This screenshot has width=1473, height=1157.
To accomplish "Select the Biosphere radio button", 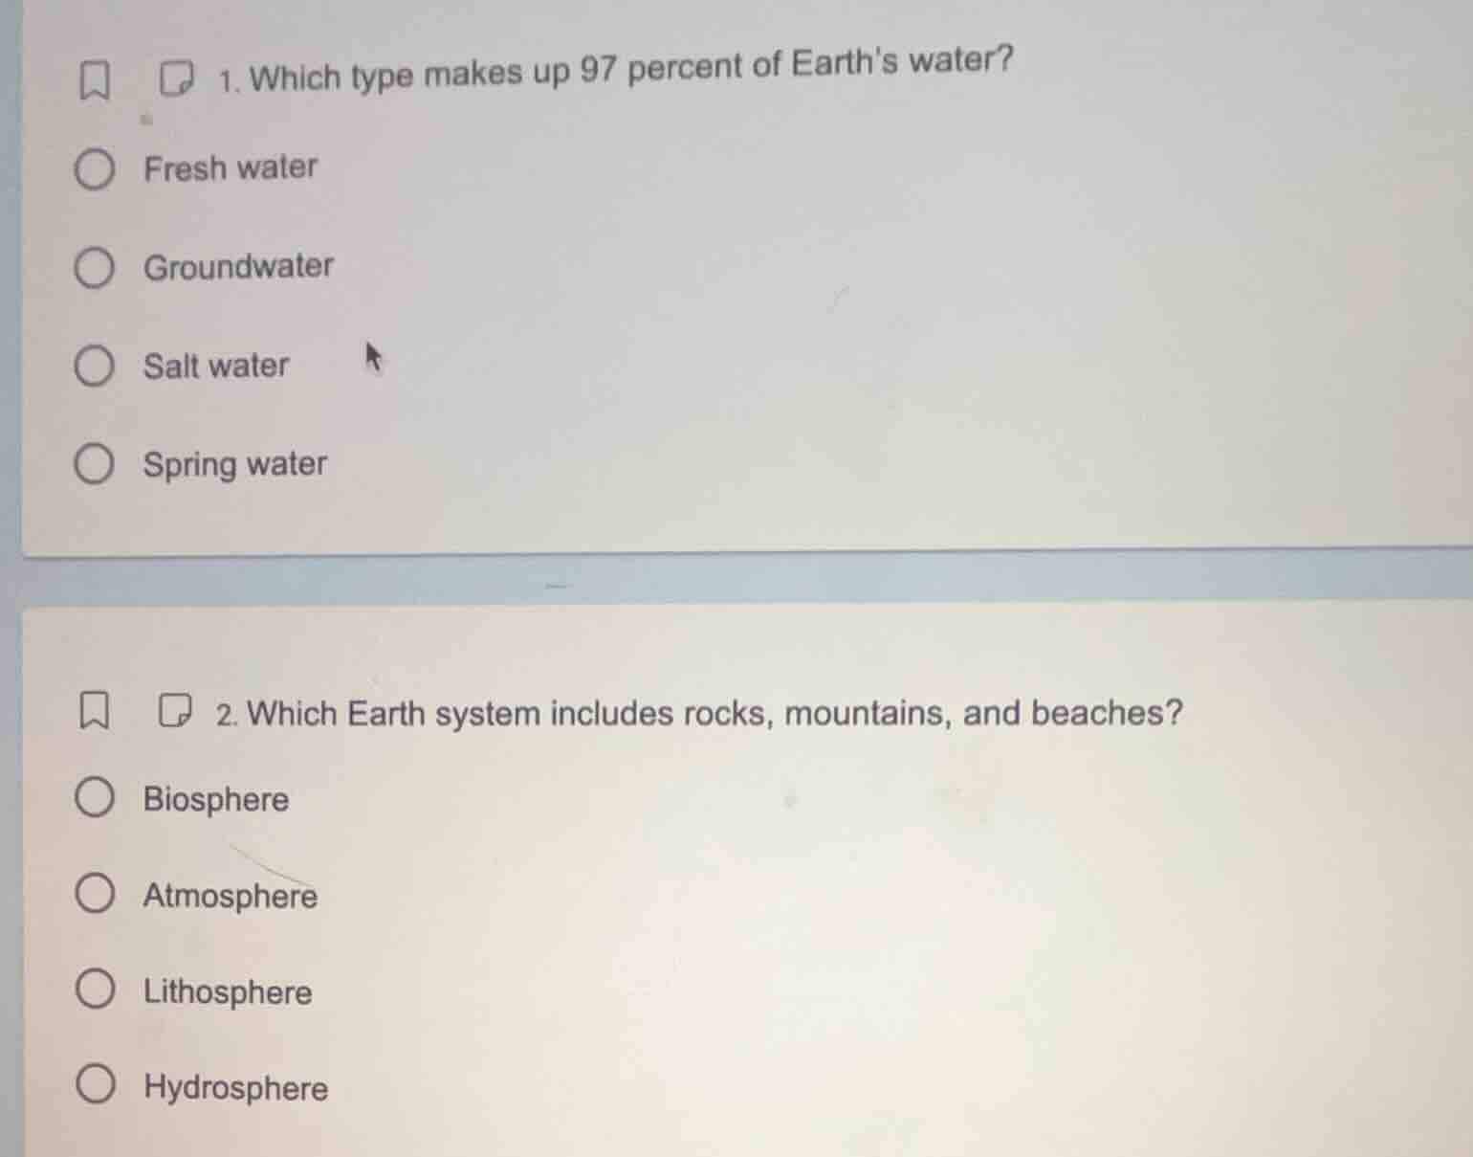I will [96, 800].
